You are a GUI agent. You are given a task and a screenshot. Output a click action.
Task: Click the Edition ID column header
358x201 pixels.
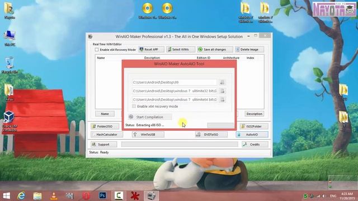(x=204, y=58)
